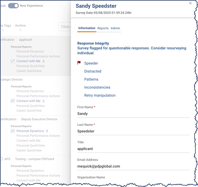Click Personal Dynamics under applicant row
The image size is (198, 187).
[30, 51]
